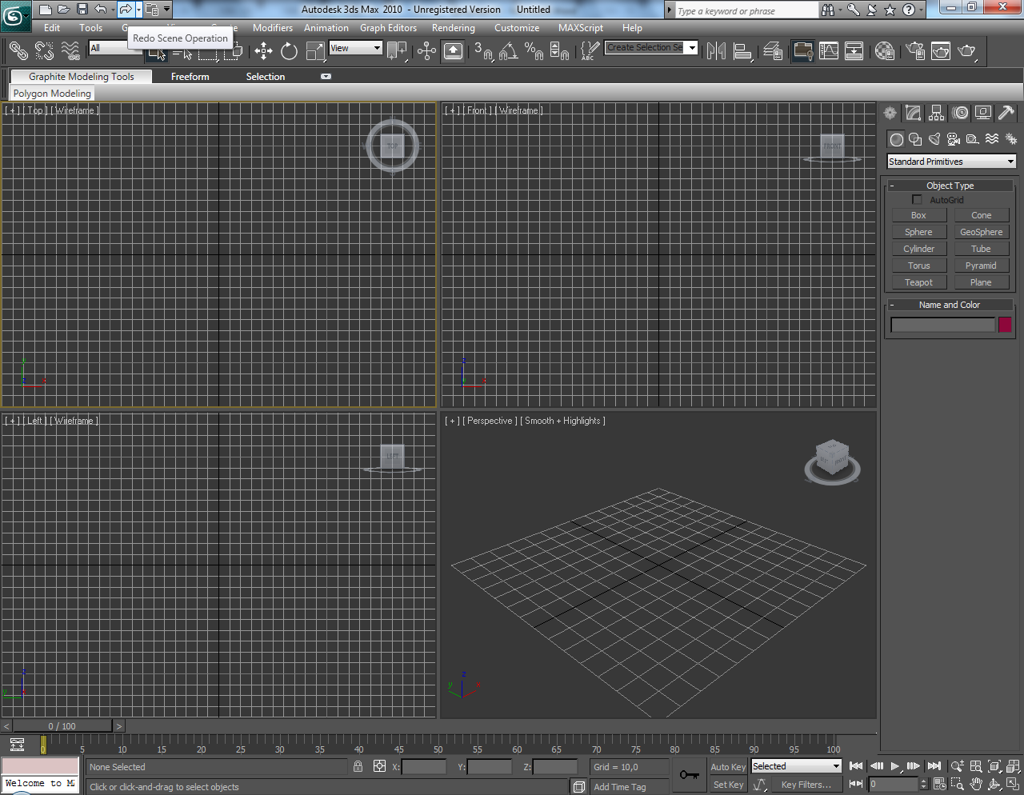Click the Mirror tool icon
The image size is (1024, 795).
[x=716, y=51]
